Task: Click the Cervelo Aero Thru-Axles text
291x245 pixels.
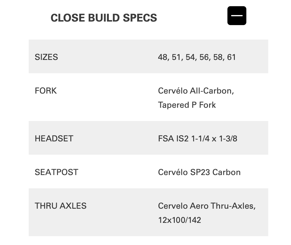Action: coord(207,206)
